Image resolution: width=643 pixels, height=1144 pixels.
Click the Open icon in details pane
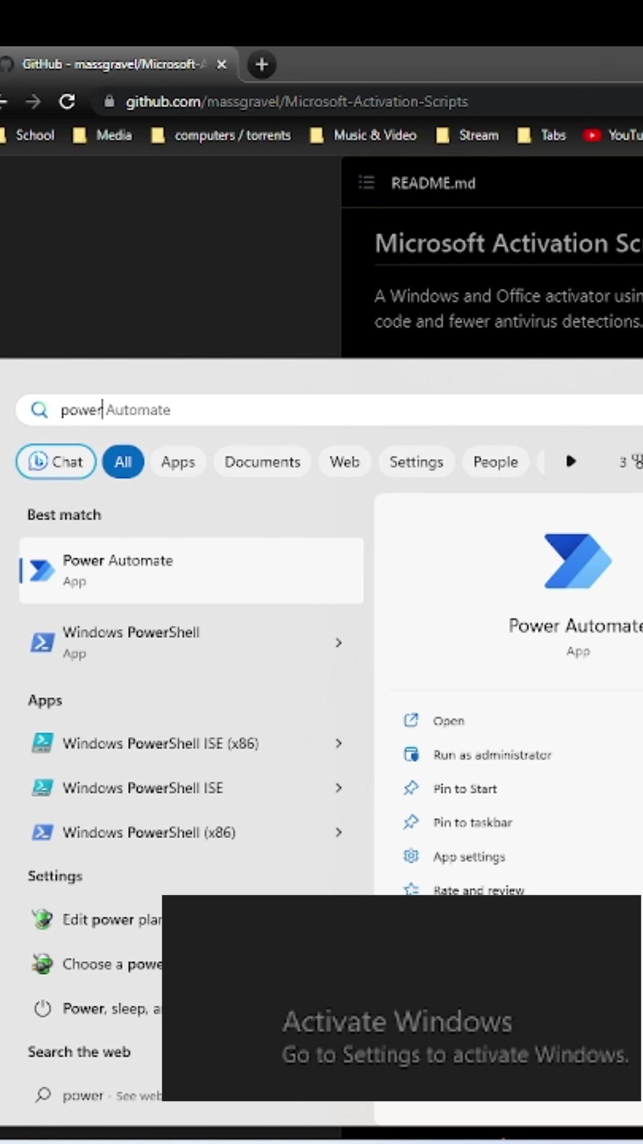411,720
